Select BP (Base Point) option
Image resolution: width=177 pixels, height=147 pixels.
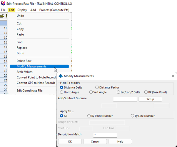click(x=146, y=92)
